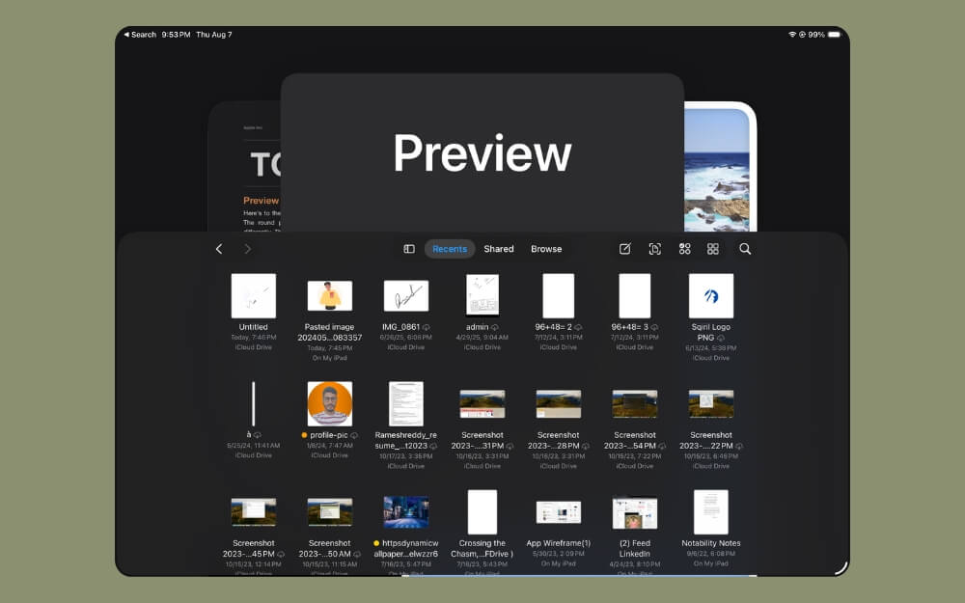Switch to the Recents tab

click(450, 249)
